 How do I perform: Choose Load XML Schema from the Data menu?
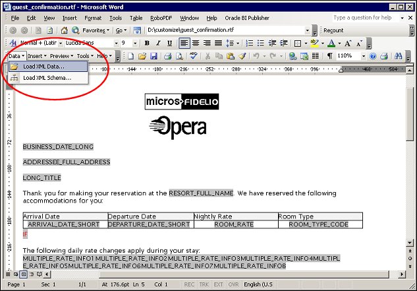[x=47, y=78]
